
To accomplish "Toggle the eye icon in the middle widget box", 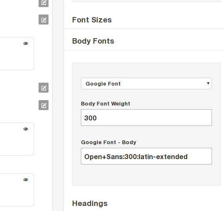I will pos(26,129).
